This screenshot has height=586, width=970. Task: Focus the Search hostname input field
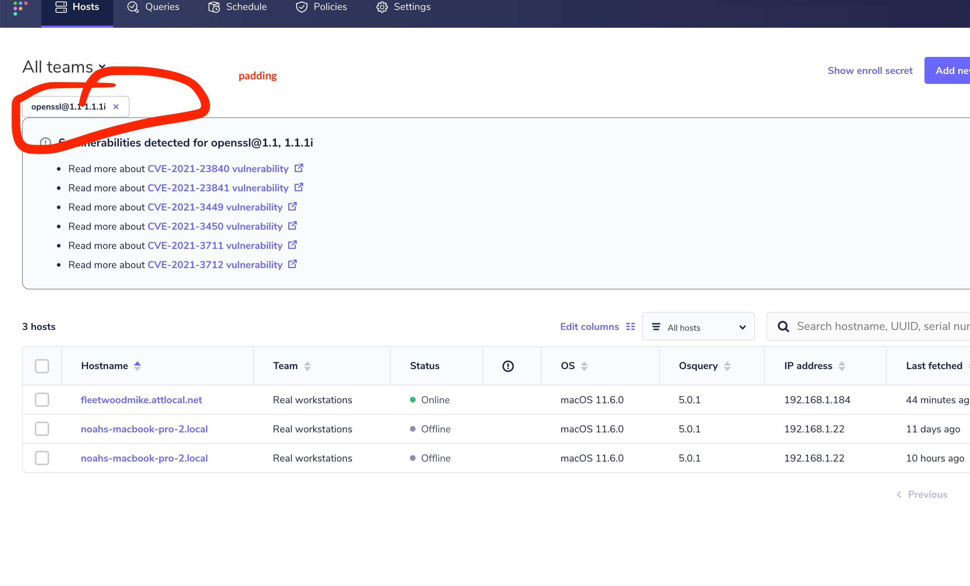click(x=868, y=326)
